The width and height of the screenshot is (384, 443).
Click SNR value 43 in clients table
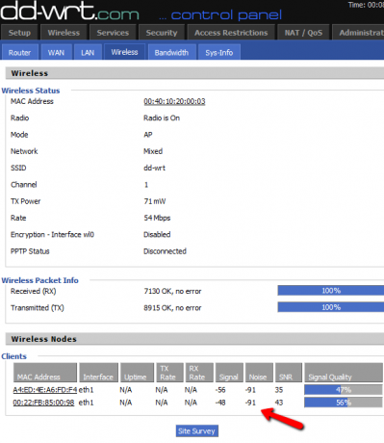[x=279, y=403]
